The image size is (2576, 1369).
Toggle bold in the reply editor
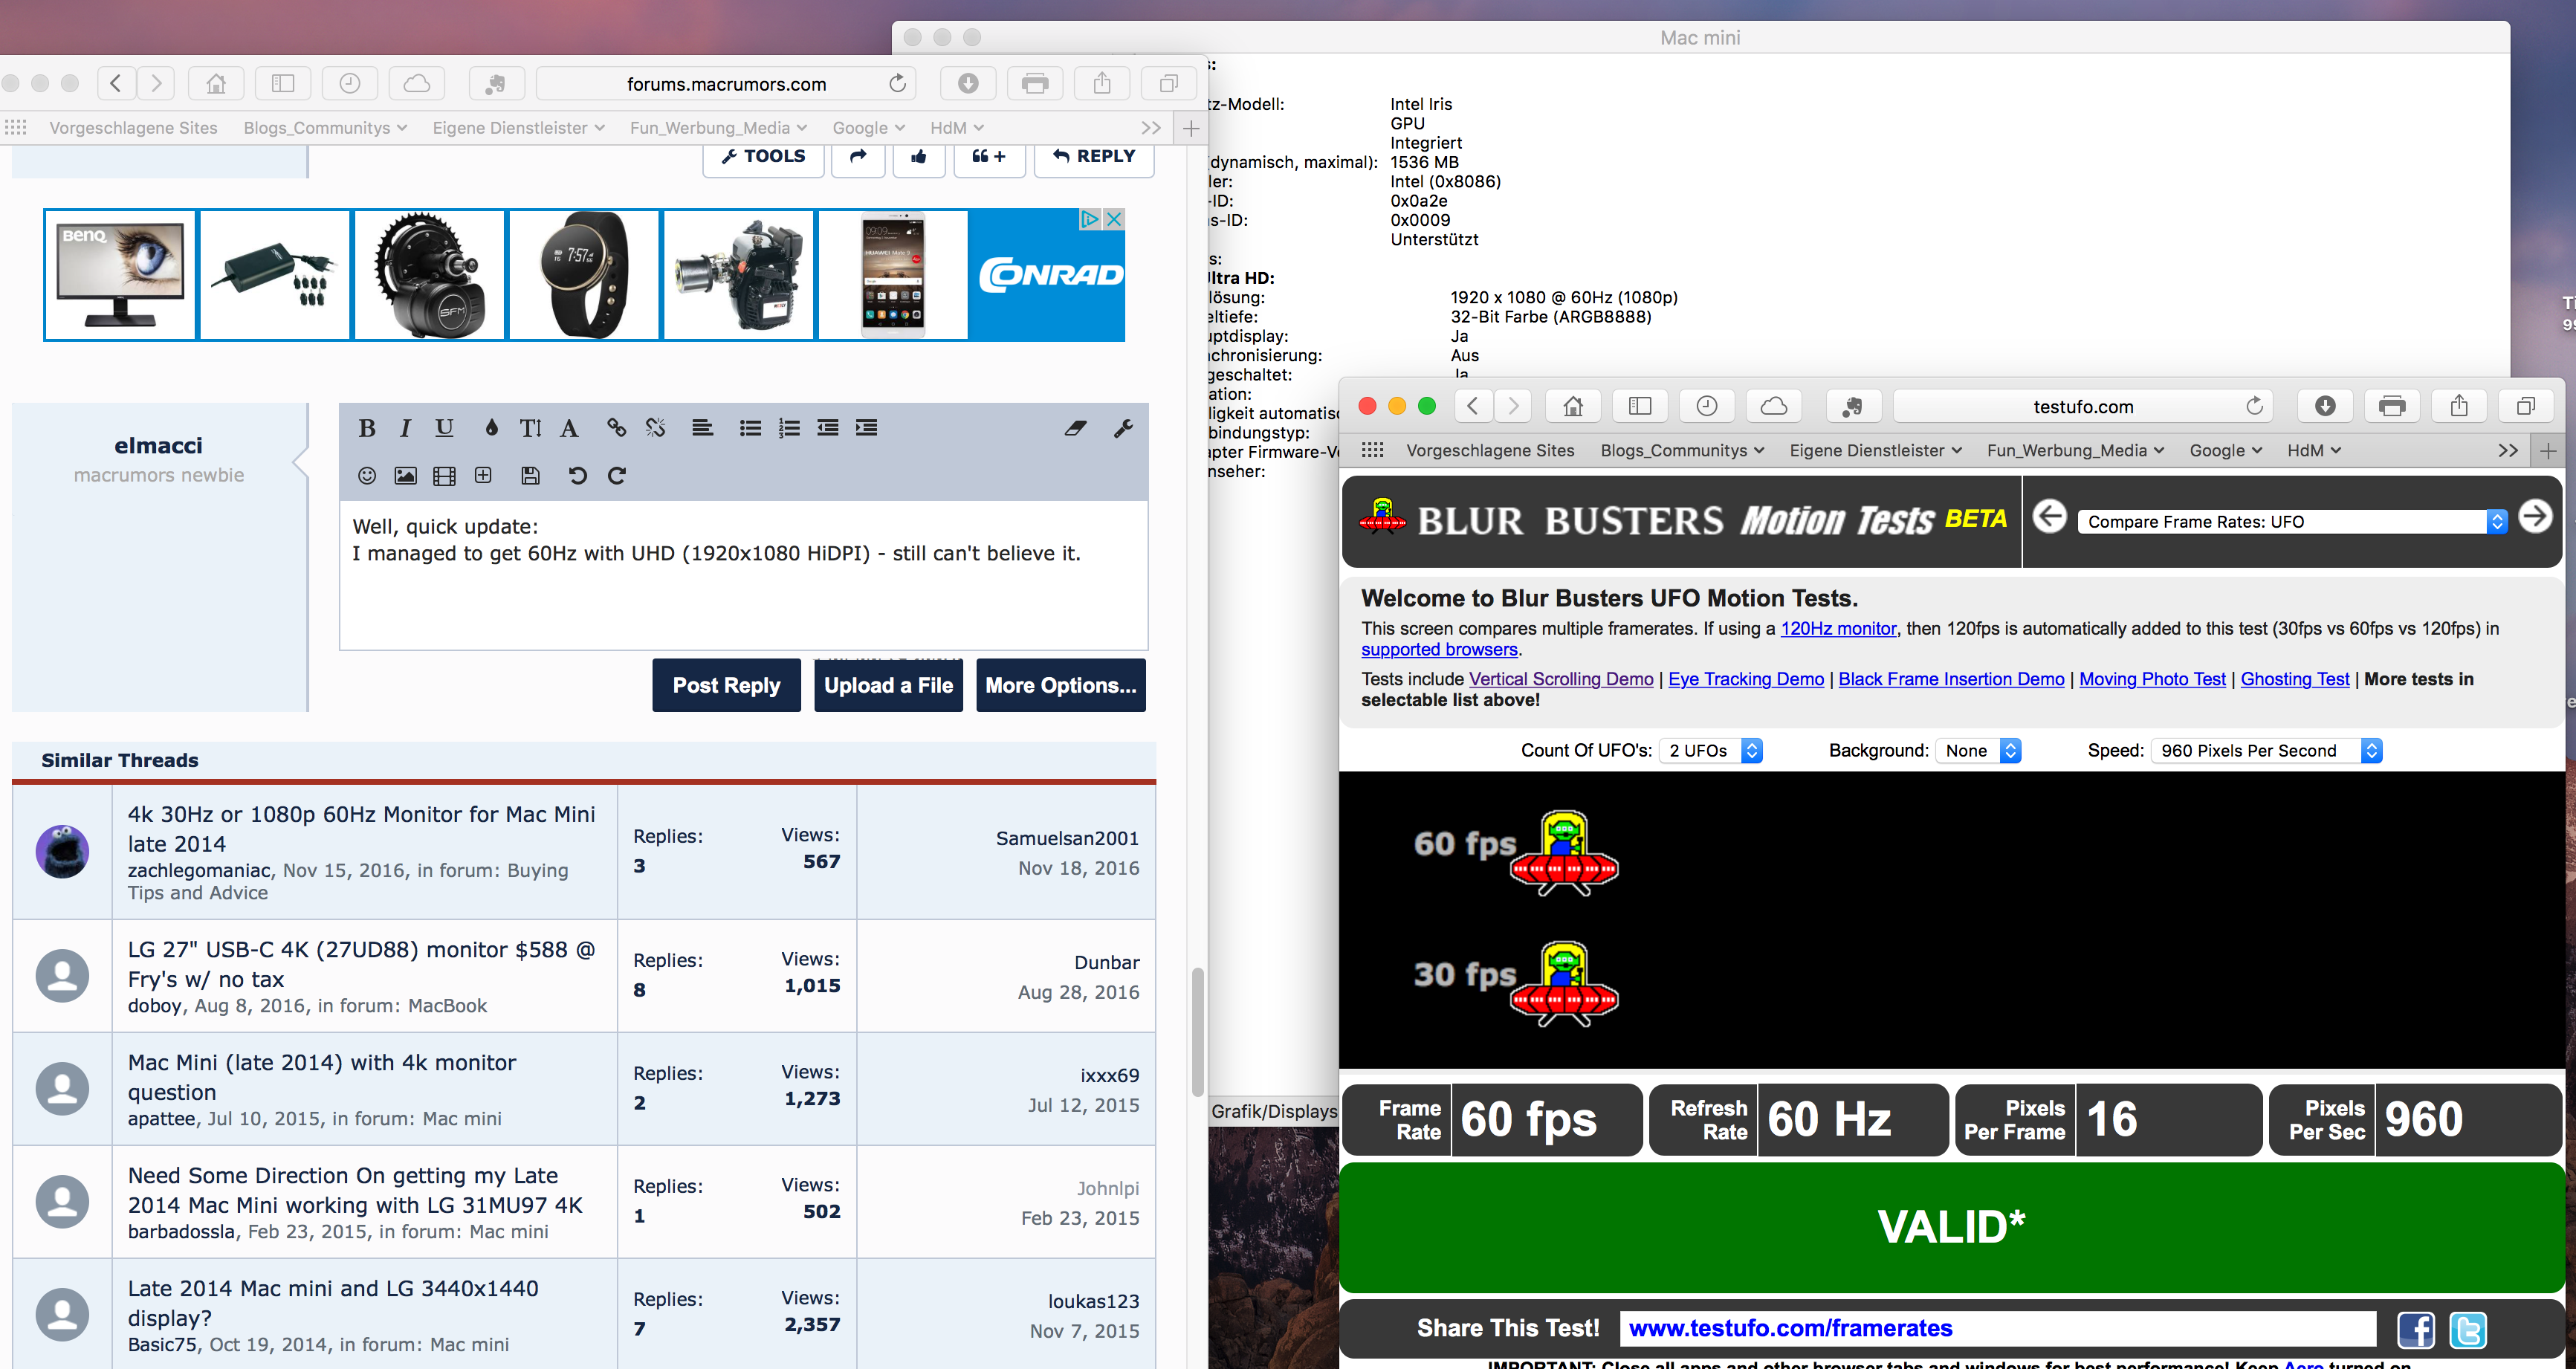pyautogui.click(x=367, y=428)
